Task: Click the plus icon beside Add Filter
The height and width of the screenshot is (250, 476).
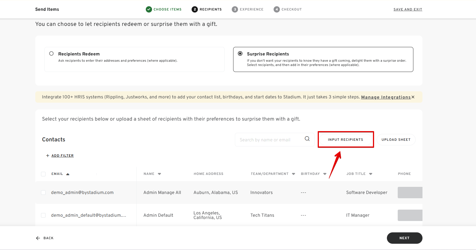Action: 48,156
